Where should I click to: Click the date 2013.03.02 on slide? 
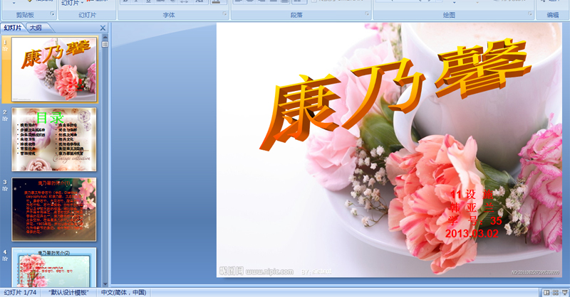pos(472,234)
